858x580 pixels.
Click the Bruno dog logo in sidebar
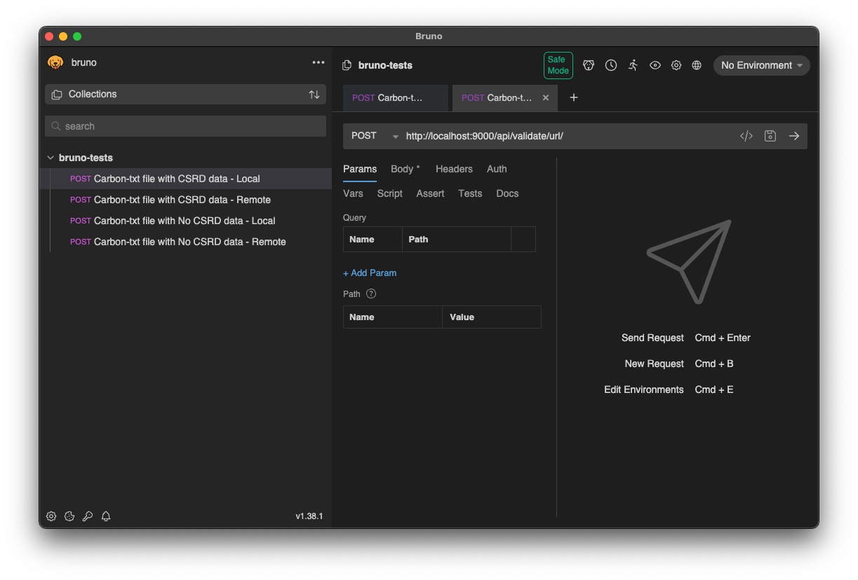[x=55, y=62]
